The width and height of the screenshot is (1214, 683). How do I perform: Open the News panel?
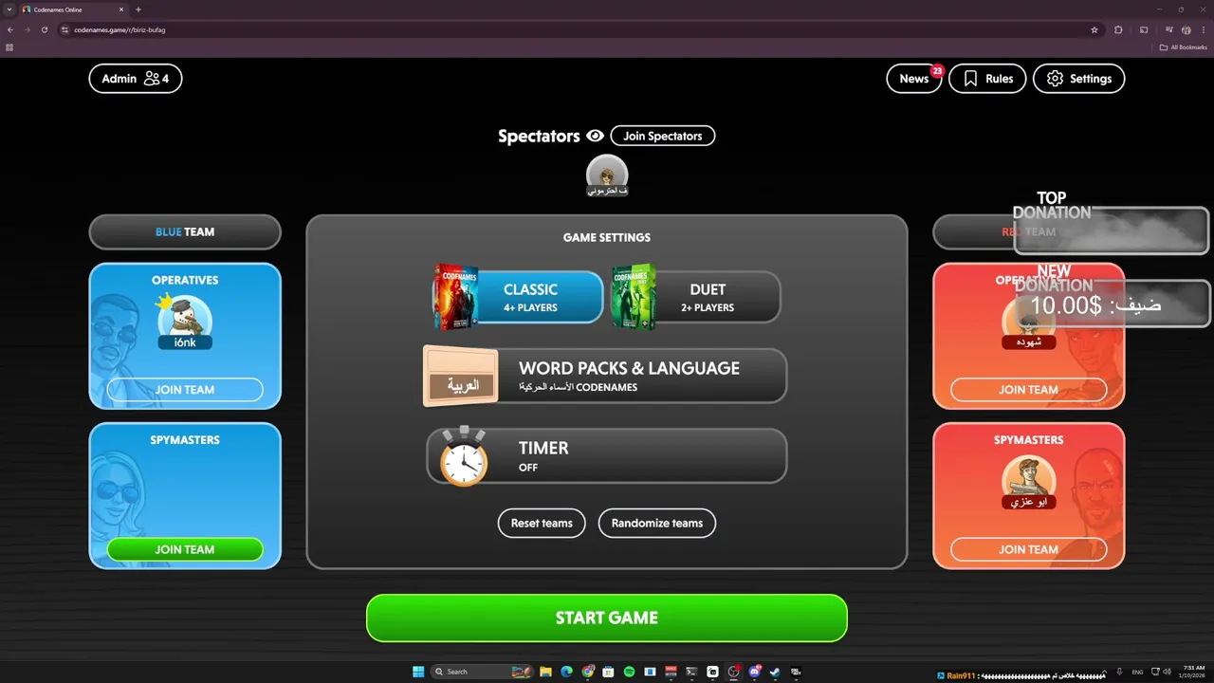[x=913, y=79]
